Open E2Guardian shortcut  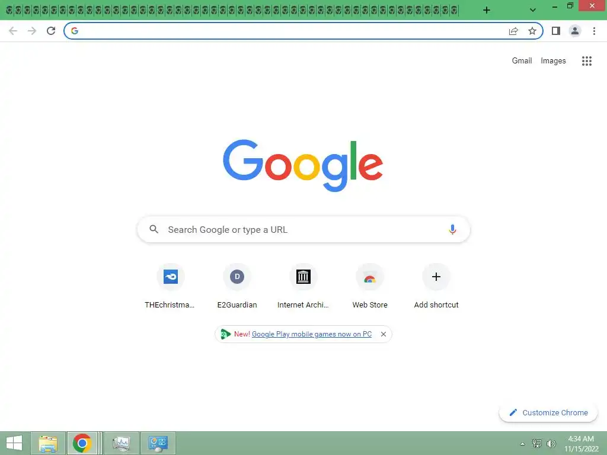click(237, 286)
